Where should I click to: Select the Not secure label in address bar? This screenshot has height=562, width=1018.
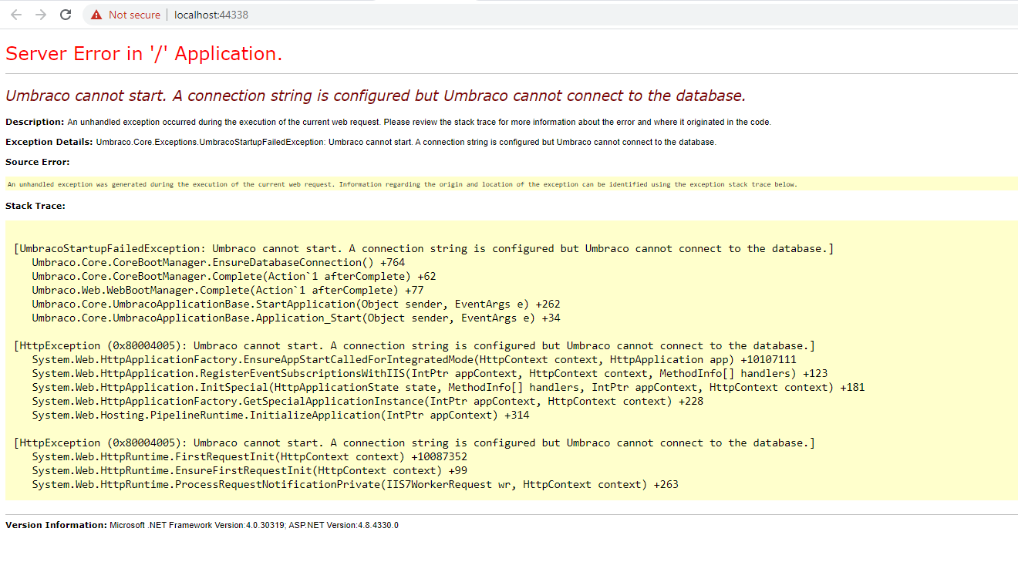(134, 15)
